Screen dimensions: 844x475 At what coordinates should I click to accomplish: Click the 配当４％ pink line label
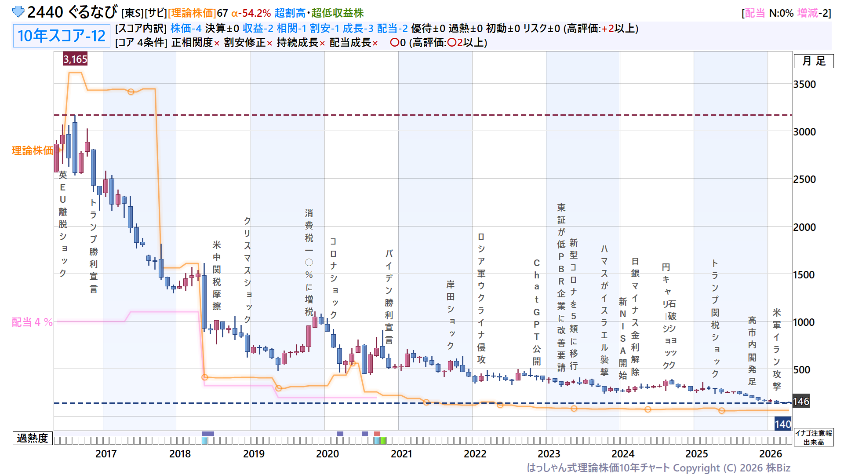(32, 322)
